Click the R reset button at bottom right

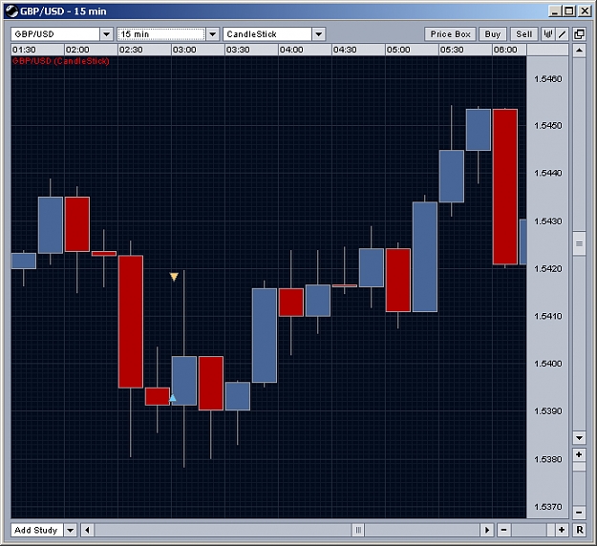tap(580, 530)
